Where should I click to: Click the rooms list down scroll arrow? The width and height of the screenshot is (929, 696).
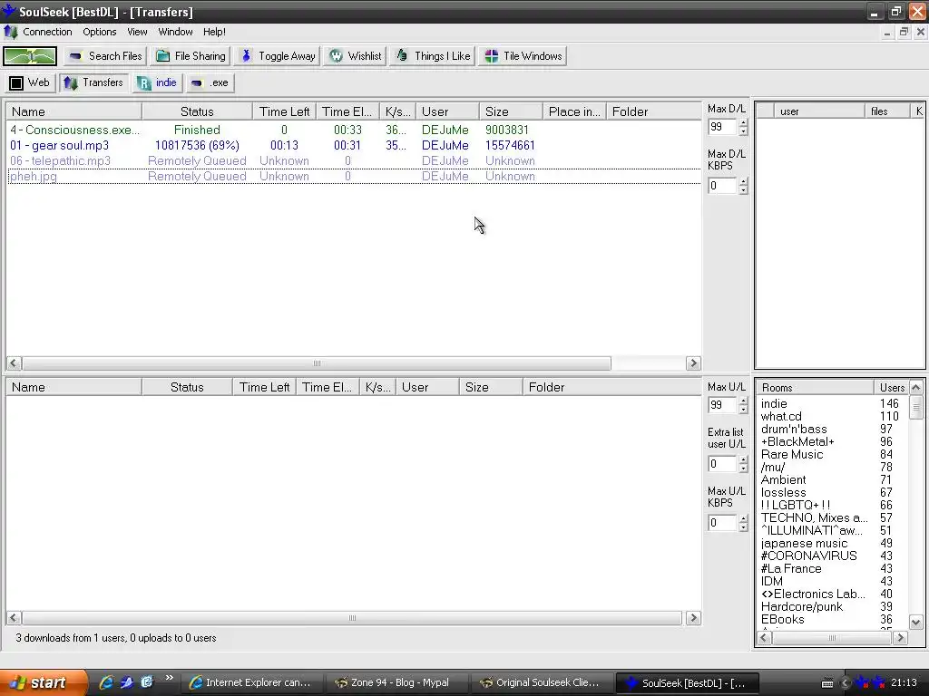(916, 622)
